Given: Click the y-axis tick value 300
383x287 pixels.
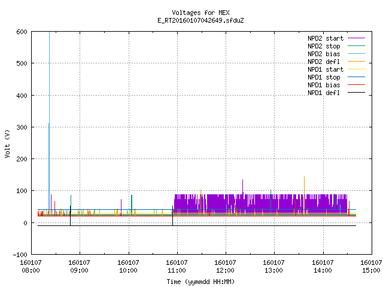Looking at the screenshot, I should click(x=22, y=127).
